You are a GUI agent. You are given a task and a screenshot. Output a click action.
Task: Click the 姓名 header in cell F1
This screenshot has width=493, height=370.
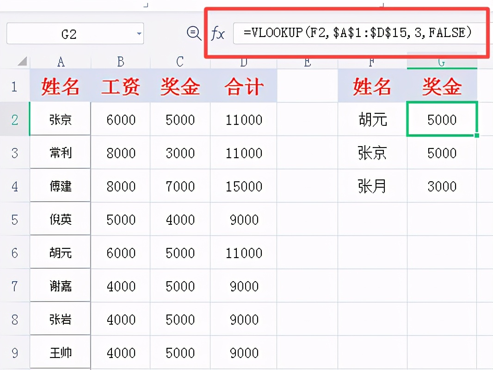click(372, 86)
